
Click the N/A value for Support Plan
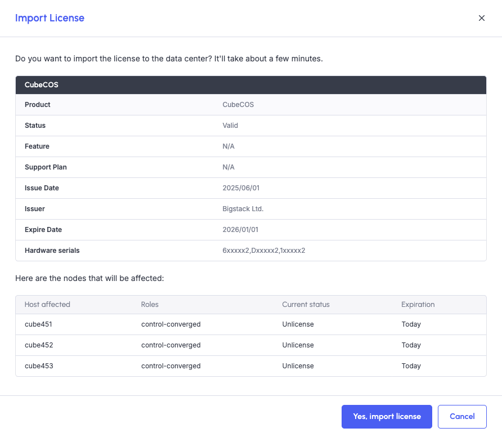228,167
